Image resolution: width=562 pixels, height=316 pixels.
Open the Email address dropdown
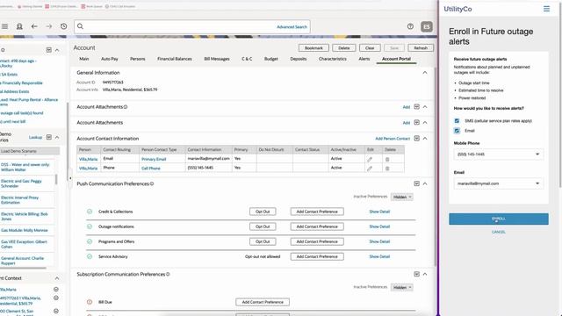499,183
